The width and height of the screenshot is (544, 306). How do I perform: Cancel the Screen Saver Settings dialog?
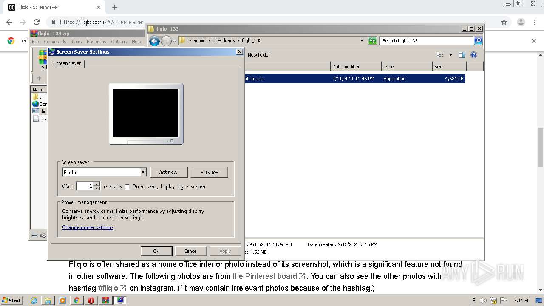[190, 251]
